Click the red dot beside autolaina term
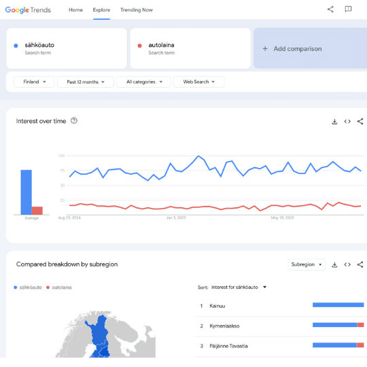Image resolution: width=367 pixels, height=367 pixels. tap(140, 46)
